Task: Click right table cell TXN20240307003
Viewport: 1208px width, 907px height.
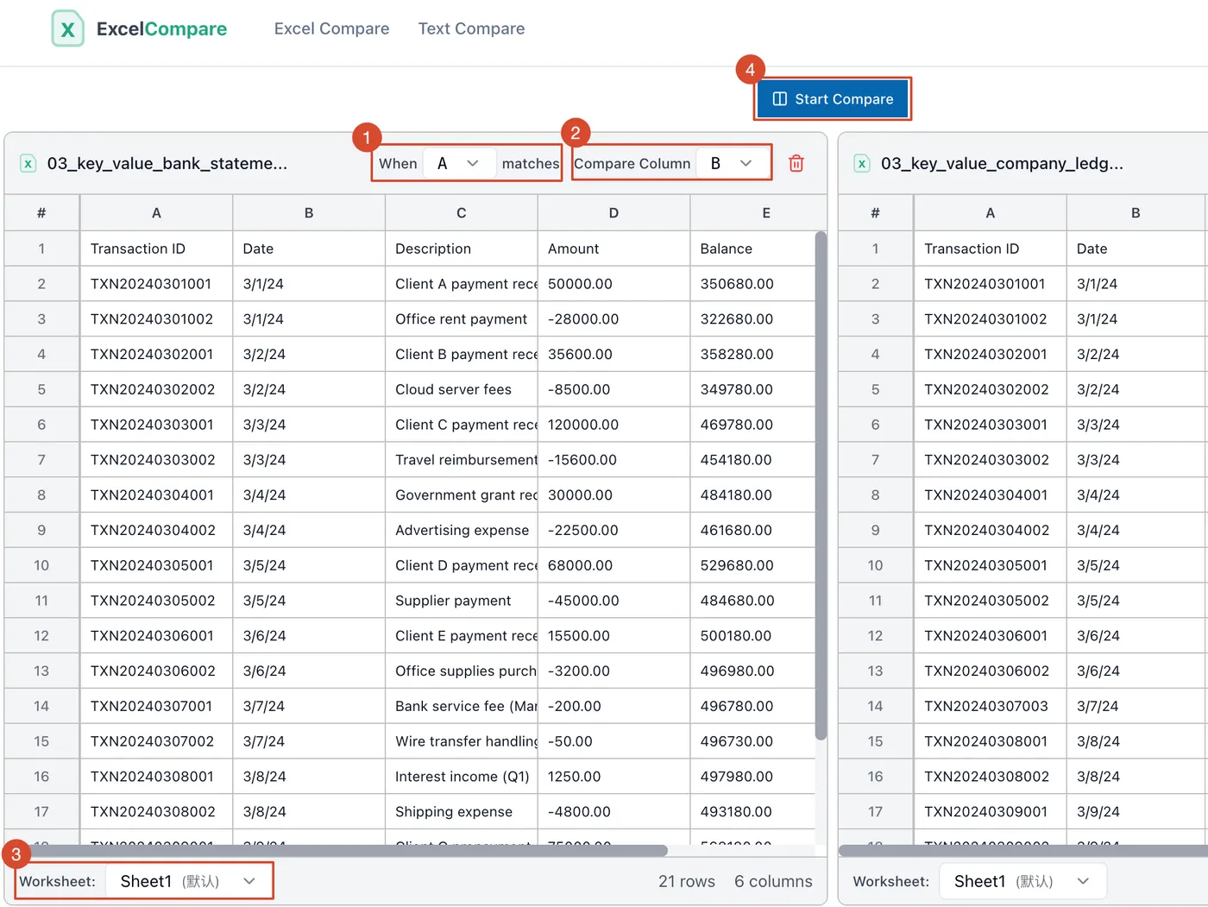Action: point(990,707)
